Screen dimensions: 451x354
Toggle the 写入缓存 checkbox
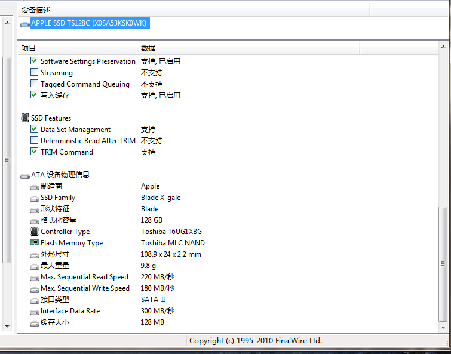pyautogui.click(x=34, y=94)
